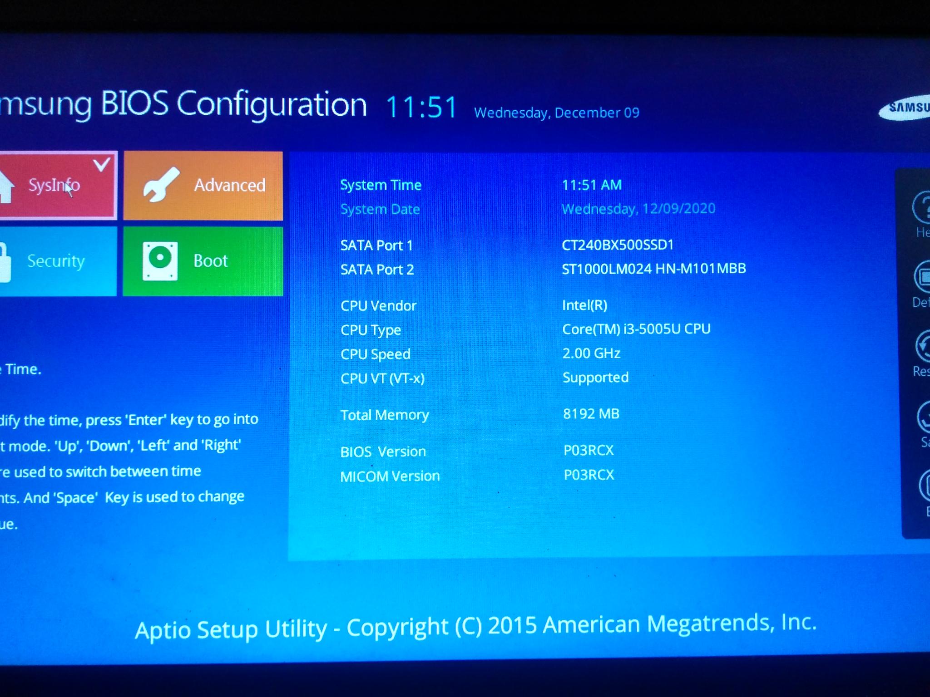Screen dimensions: 930x697
Task: Click the home icon on SysInfo tile
Action: [6, 187]
